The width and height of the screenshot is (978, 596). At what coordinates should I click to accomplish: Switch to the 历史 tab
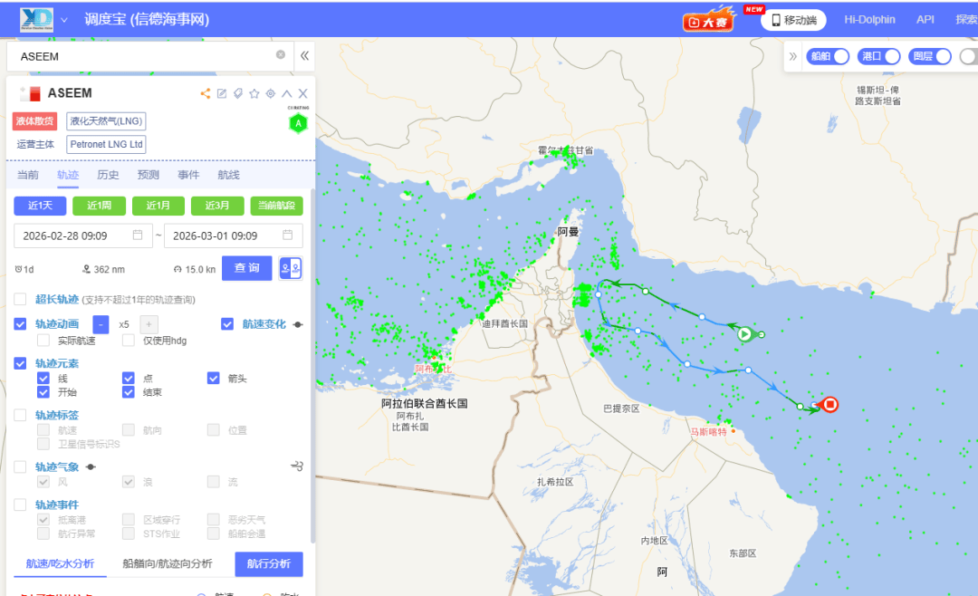108,175
